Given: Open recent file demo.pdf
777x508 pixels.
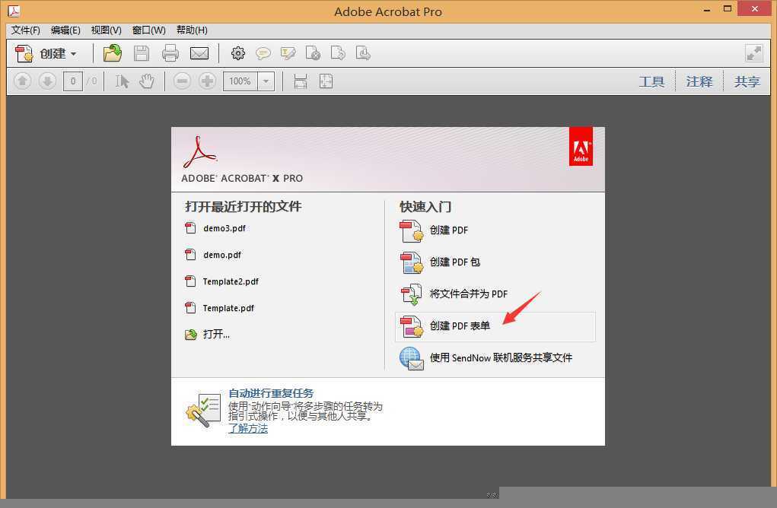Looking at the screenshot, I should (x=222, y=255).
